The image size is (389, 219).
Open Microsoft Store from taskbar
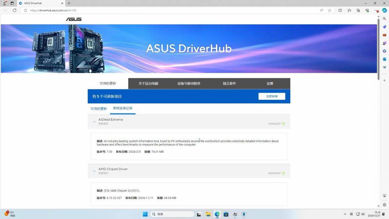(x=226, y=214)
